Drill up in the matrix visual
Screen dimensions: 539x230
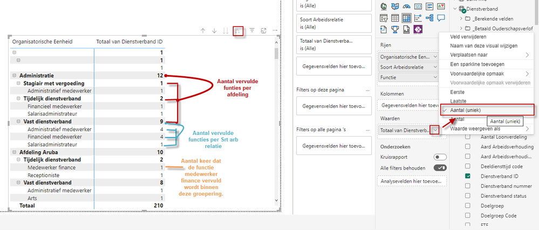pyautogui.click(x=203, y=31)
